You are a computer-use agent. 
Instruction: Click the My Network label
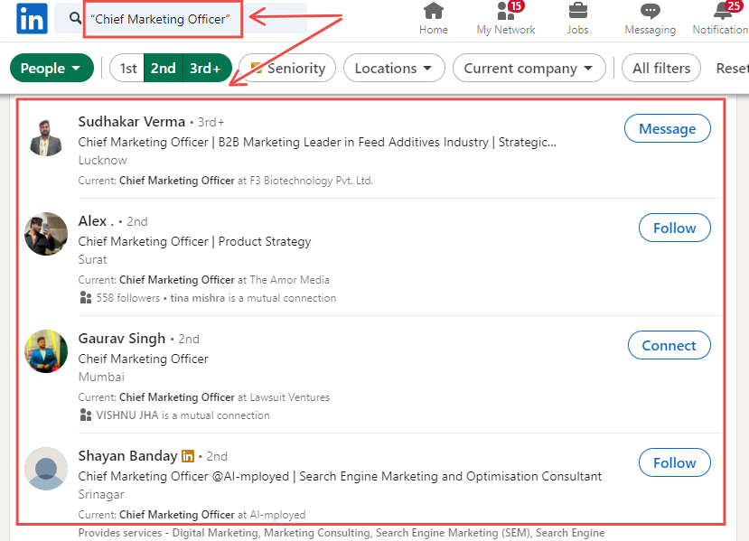(506, 30)
